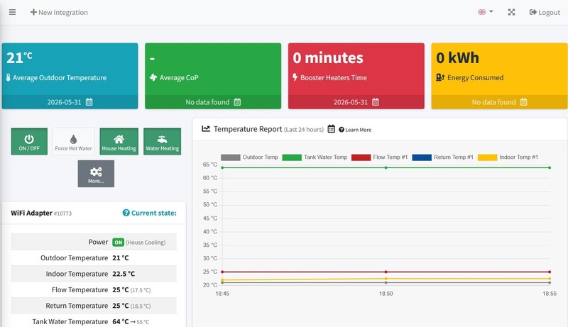Open calendar on Average CoP card
Screen dimensions: 568x327
[x=237, y=102]
